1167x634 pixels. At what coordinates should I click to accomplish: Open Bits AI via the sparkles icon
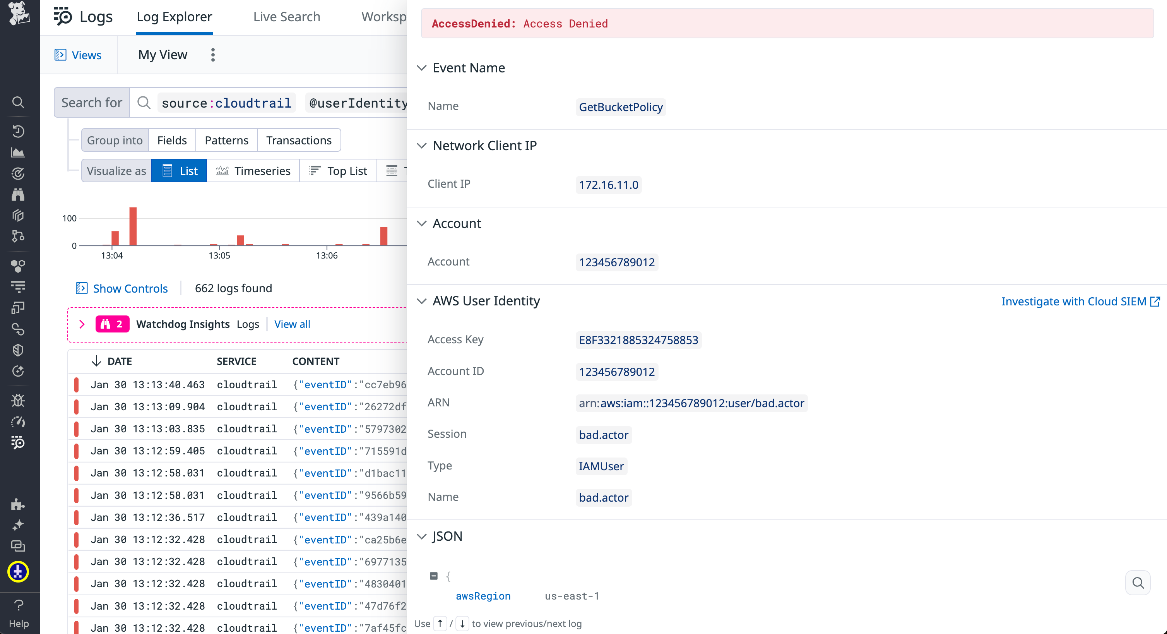(18, 525)
